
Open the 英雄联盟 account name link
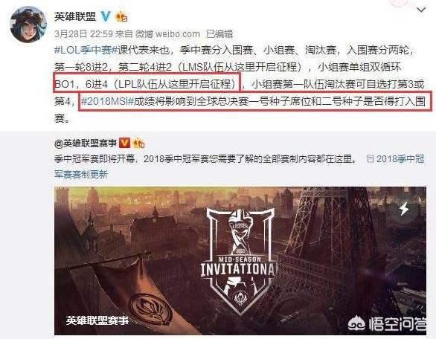pyautogui.click(x=75, y=16)
